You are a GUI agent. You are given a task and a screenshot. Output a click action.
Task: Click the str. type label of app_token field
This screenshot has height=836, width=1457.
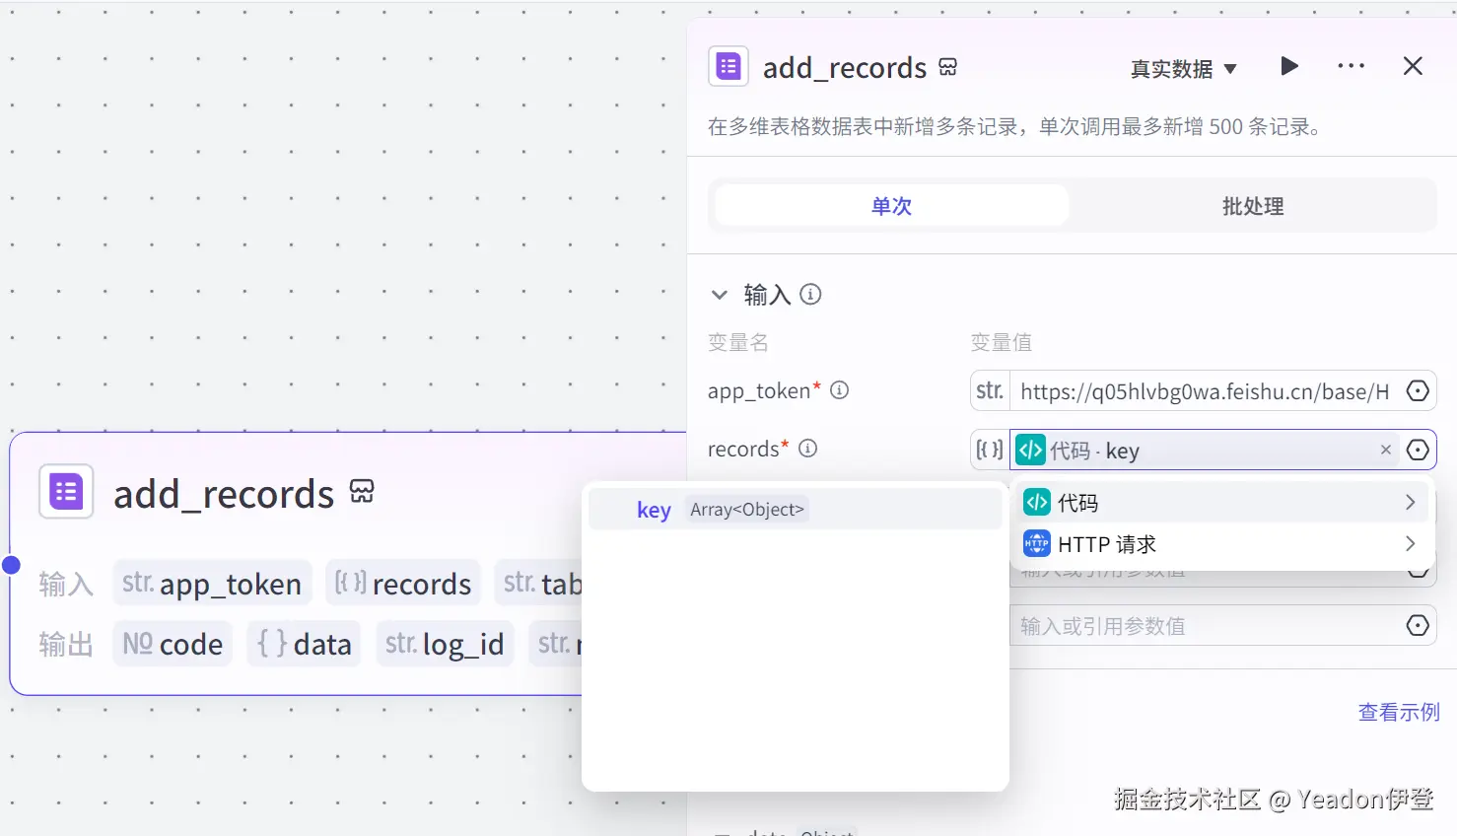[990, 391]
